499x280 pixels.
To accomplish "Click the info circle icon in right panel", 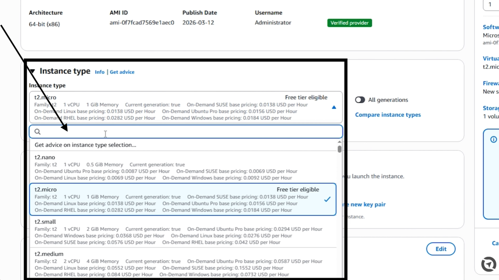I will [x=493, y=139].
